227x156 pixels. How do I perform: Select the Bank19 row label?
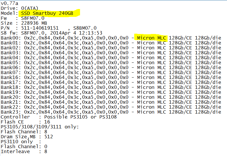[11, 92]
